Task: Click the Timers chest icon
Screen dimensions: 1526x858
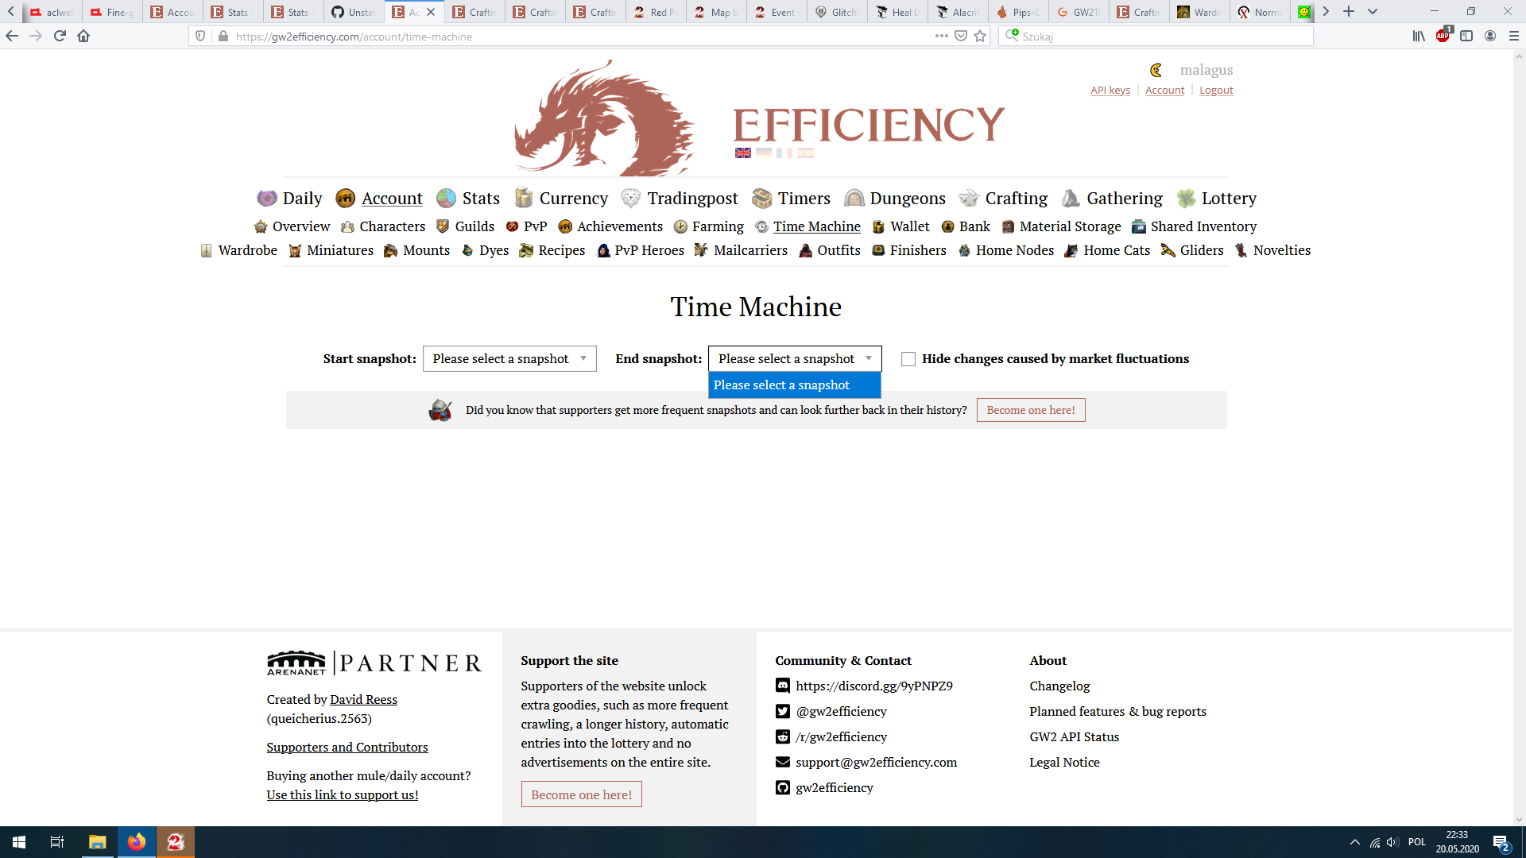Action: 762,198
